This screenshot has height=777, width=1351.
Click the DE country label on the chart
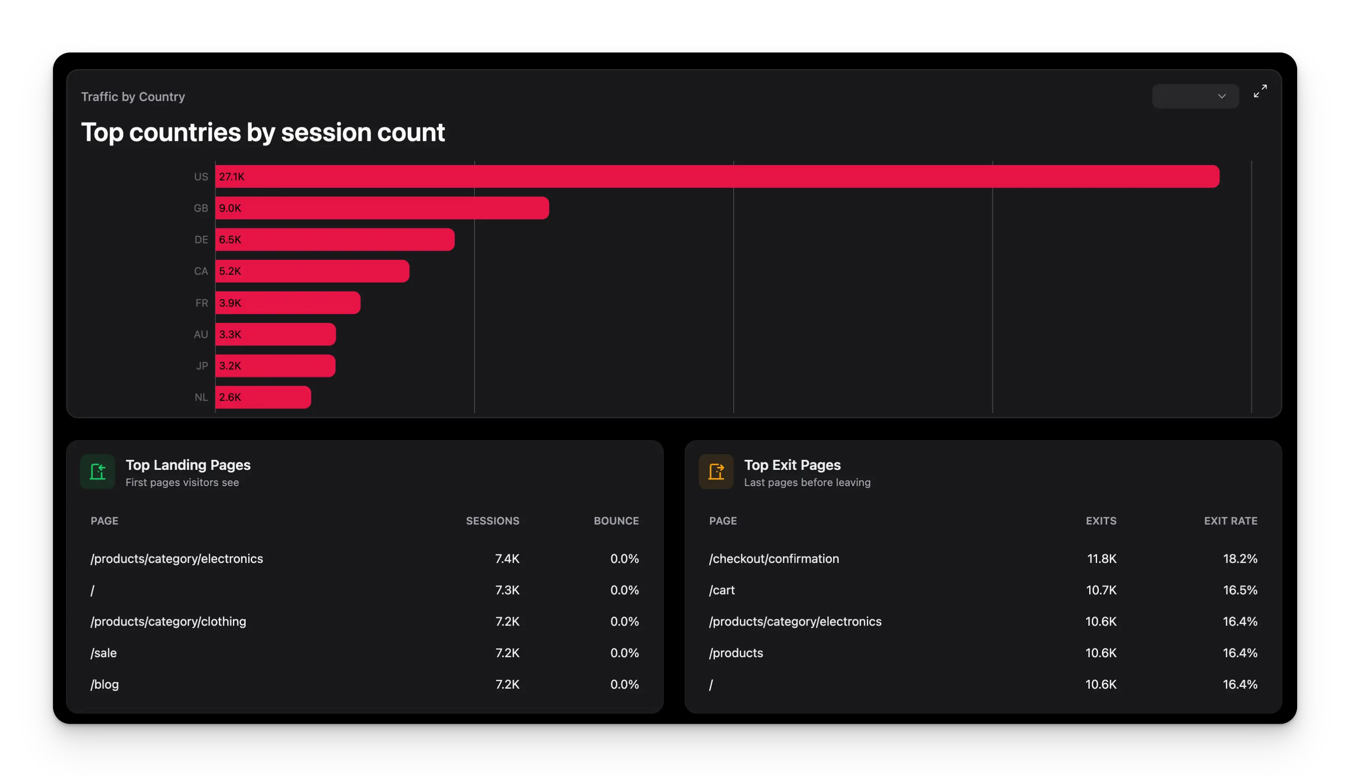[201, 240]
